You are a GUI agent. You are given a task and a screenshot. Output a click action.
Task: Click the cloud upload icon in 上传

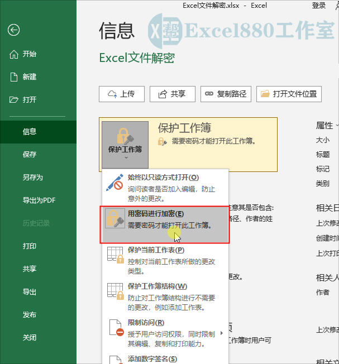[112, 94]
